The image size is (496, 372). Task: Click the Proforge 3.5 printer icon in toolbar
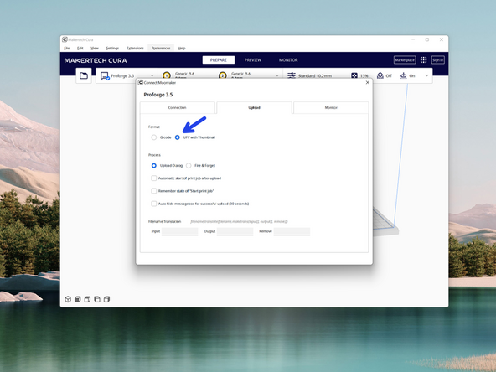tap(105, 76)
